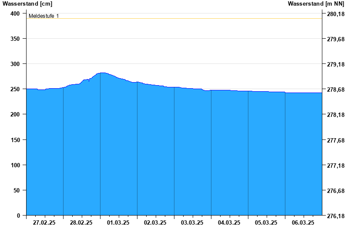Click the 350 tick on the cm axis
The image size is (348, 239).
[x=15, y=39]
